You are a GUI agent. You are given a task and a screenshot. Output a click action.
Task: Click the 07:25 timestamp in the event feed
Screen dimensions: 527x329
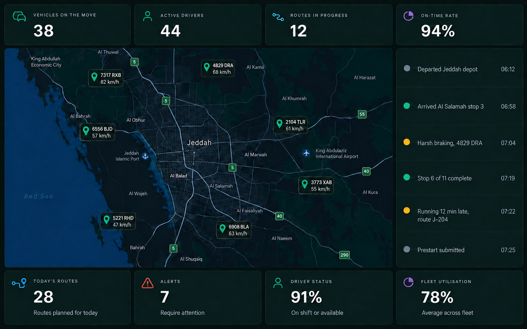point(508,250)
